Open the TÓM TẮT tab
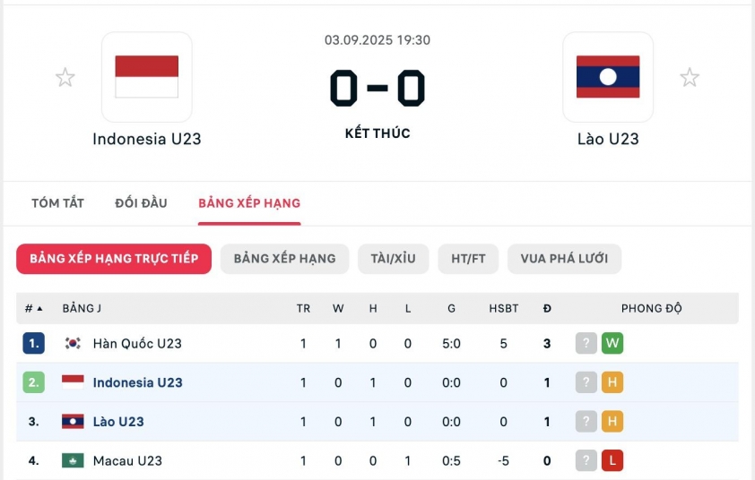 pyautogui.click(x=57, y=203)
